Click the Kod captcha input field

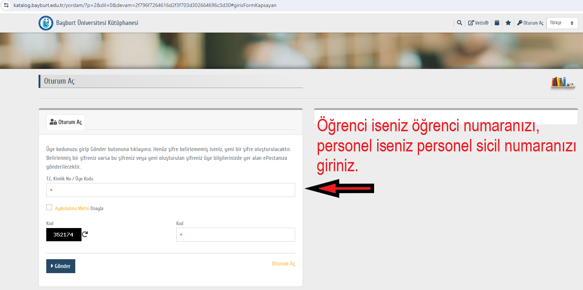[235, 235]
